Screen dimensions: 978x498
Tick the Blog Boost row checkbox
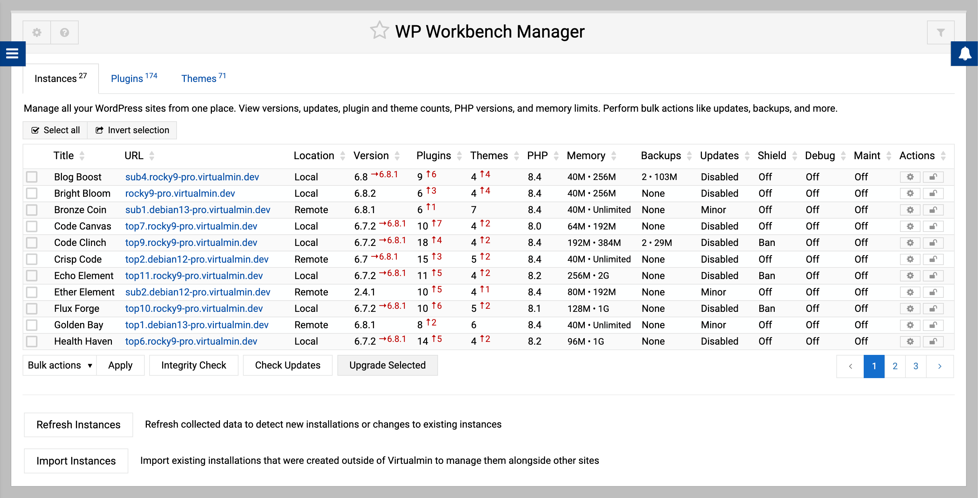pyautogui.click(x=32, y=177)
